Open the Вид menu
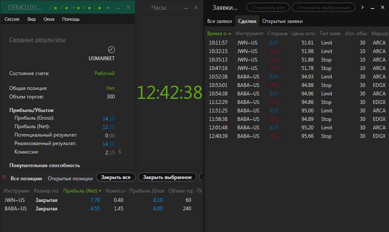This screenshot has width=389, height=232. click(x=31, y=19)
